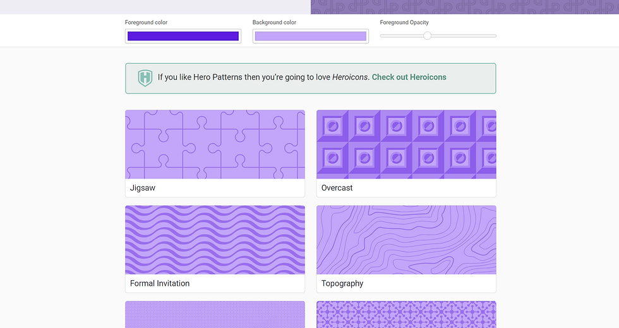Click the Background color label
This screenshot has width=619, height=328.
click(x=274, y=23)
